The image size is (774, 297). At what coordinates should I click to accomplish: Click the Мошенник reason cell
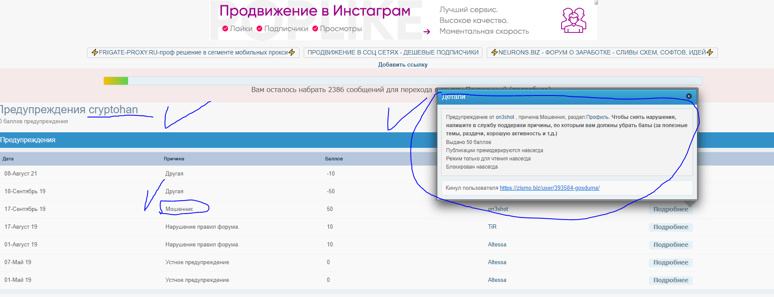(x=179, y=209)
